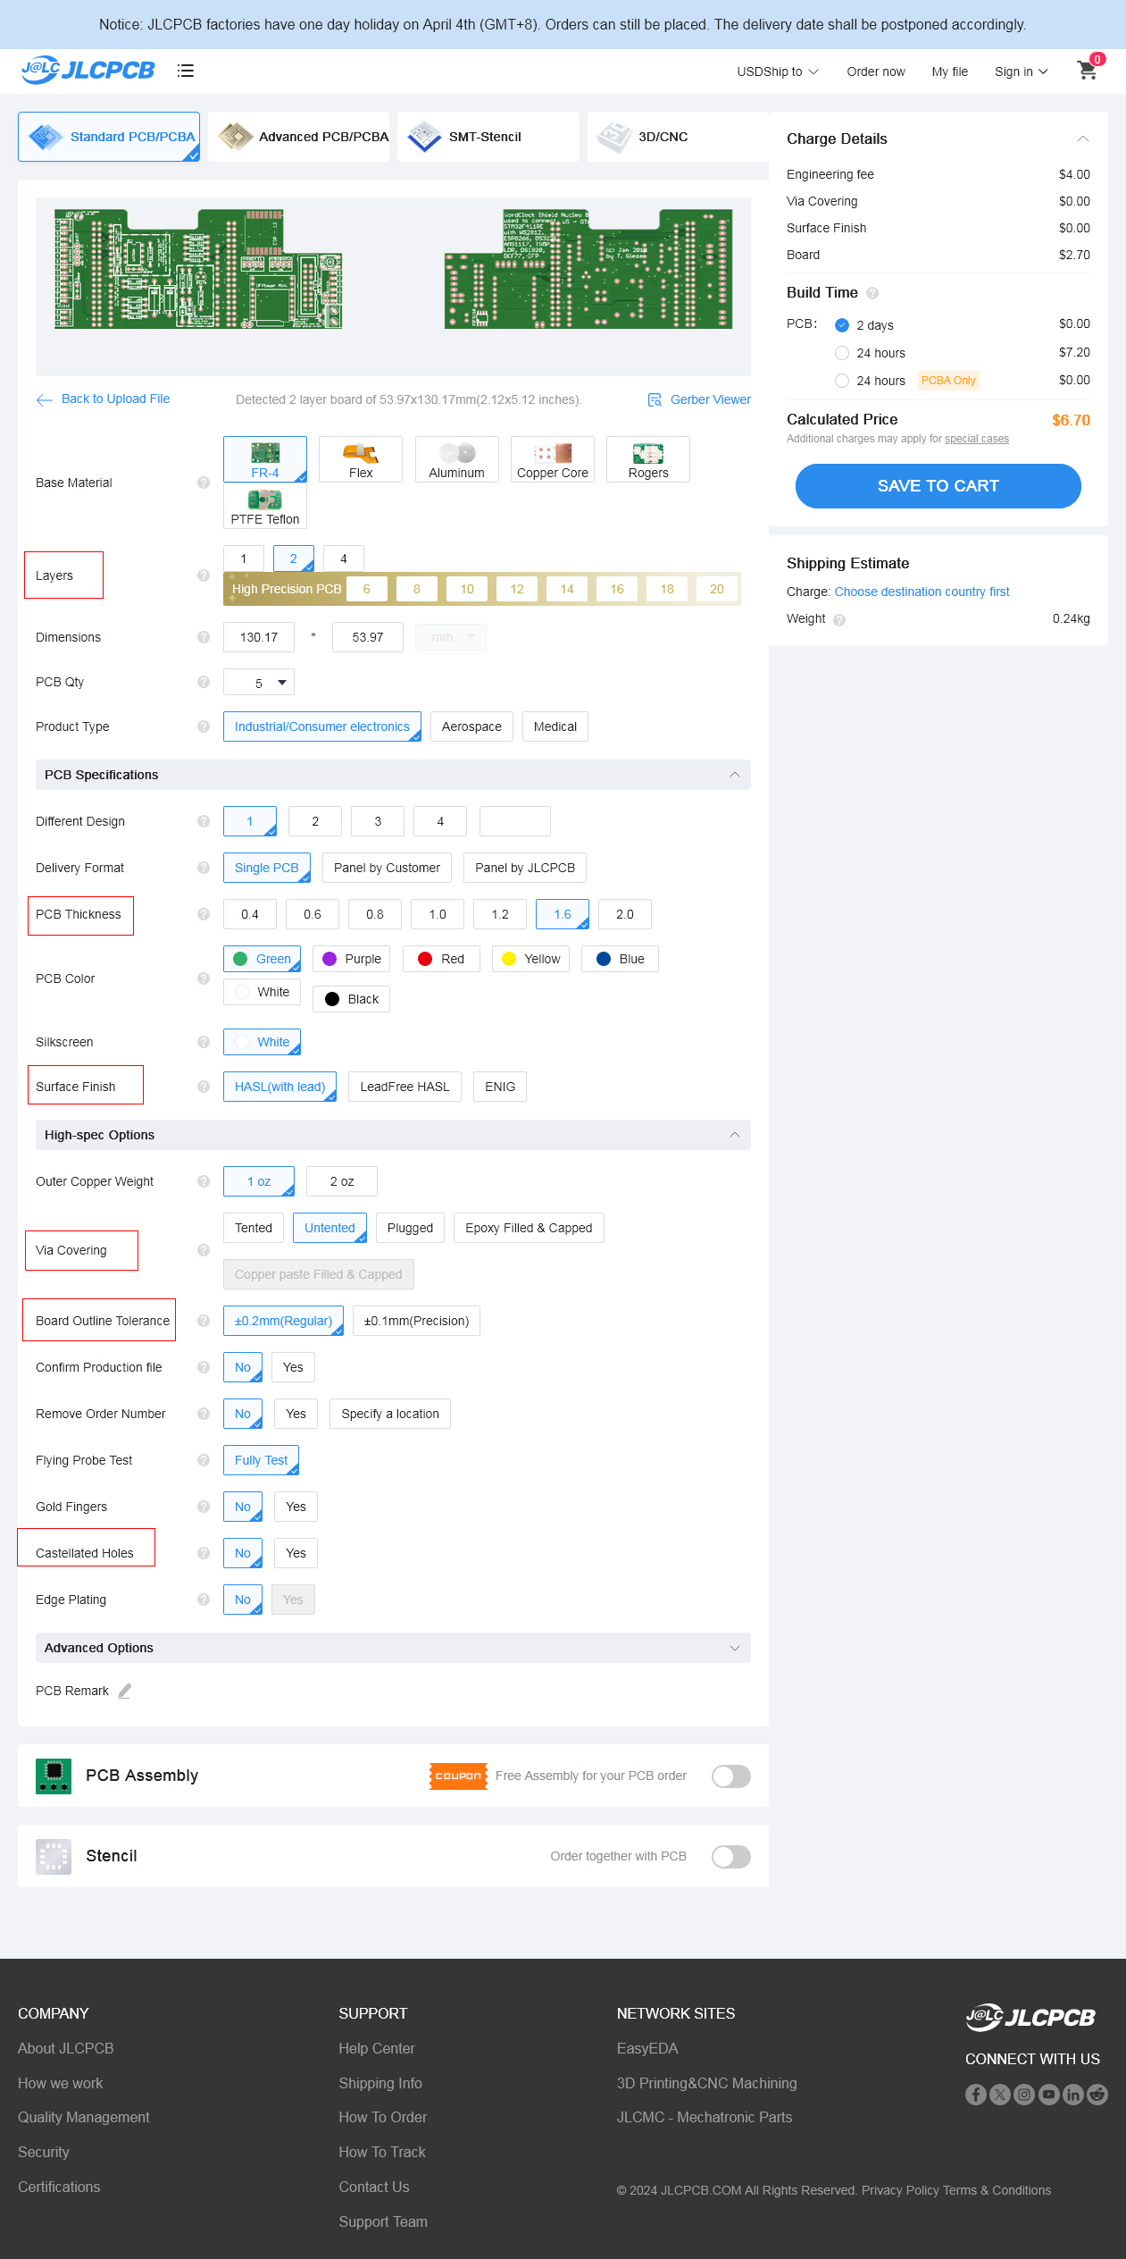
Task: Select PTFE Teflon base material
Action: point(265,506)
